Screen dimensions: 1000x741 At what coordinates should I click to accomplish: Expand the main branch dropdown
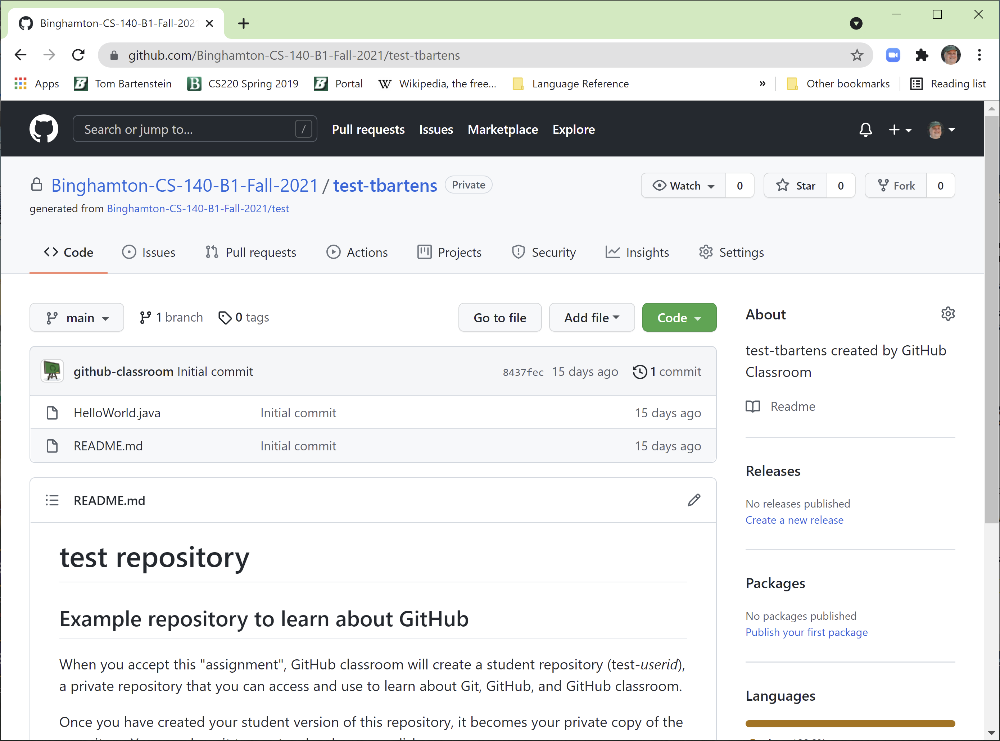coord(77,318)
